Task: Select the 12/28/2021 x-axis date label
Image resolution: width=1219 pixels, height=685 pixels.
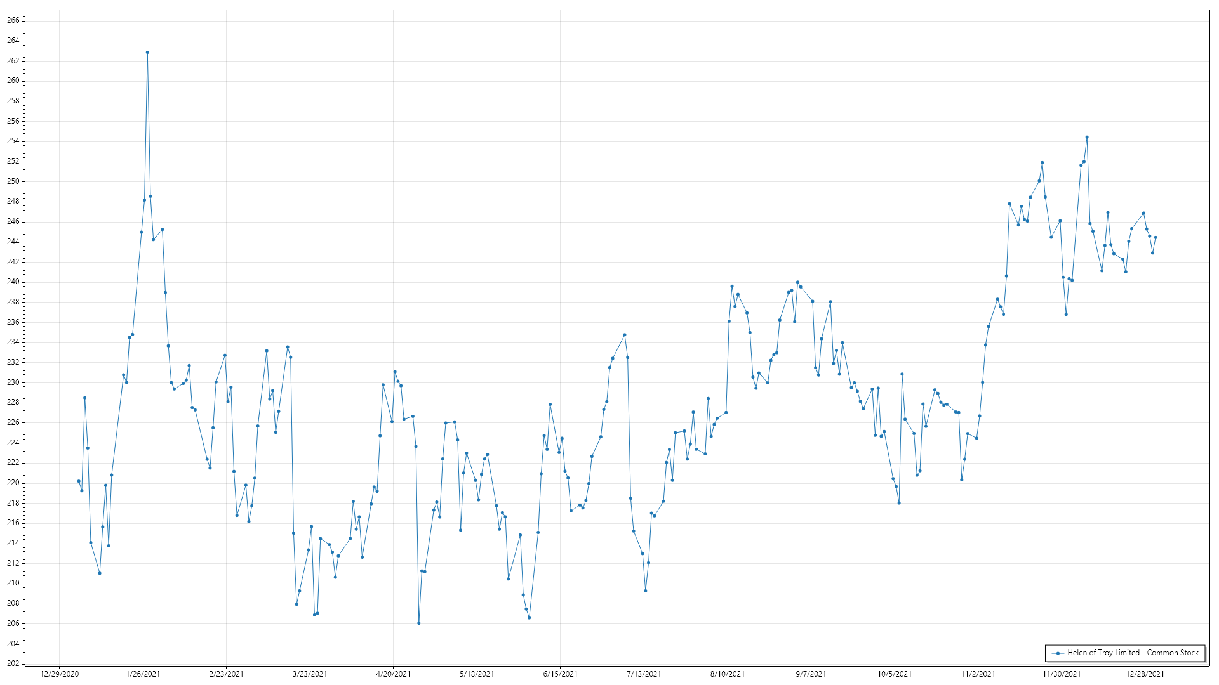Action: click(x=1145, y=674)
